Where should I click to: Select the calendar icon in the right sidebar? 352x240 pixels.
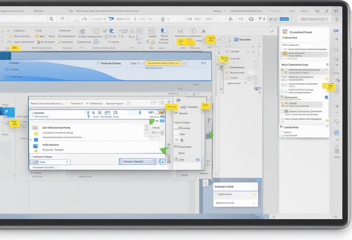[x=336, y=132]
